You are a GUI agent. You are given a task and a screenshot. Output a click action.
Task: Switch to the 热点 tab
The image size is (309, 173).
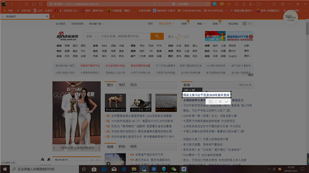133,85
